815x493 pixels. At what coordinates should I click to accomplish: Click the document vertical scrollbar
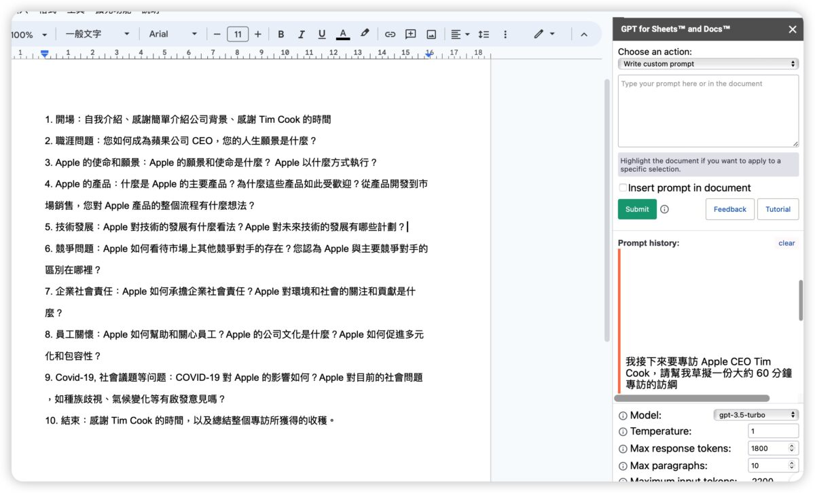pyautogui.click(x=606, y=211)
